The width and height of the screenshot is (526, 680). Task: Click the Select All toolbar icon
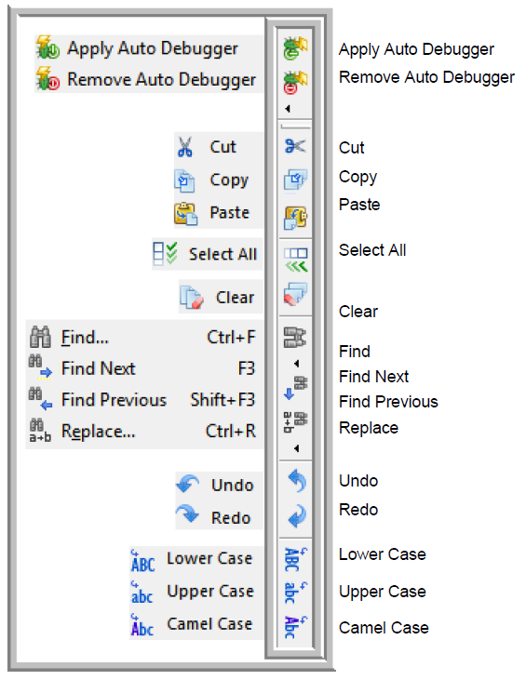coord(295,260)
